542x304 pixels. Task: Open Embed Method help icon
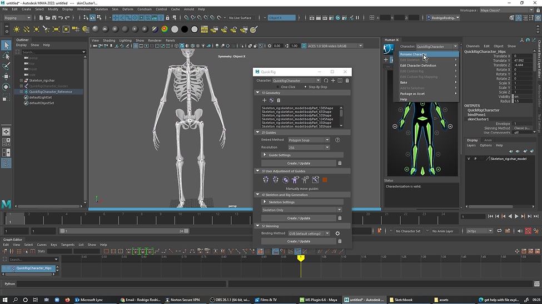[x=337, y=140]
